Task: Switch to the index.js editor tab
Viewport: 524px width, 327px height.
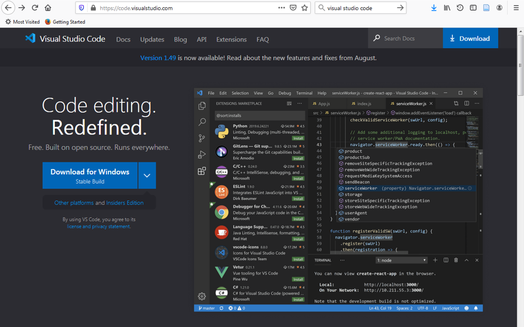Action: coord(362,104)
